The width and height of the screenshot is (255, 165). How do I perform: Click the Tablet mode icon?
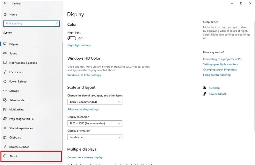tap(5, 100)
